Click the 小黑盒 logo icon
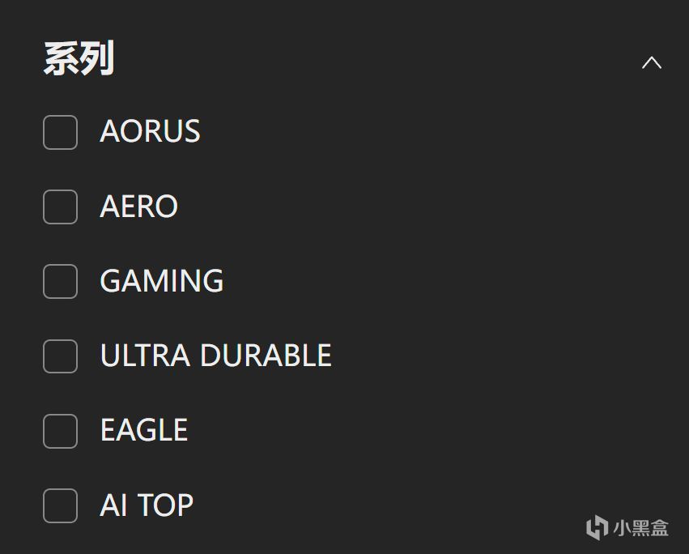This screenshot has width=689, height=554. tap(597, 527)
